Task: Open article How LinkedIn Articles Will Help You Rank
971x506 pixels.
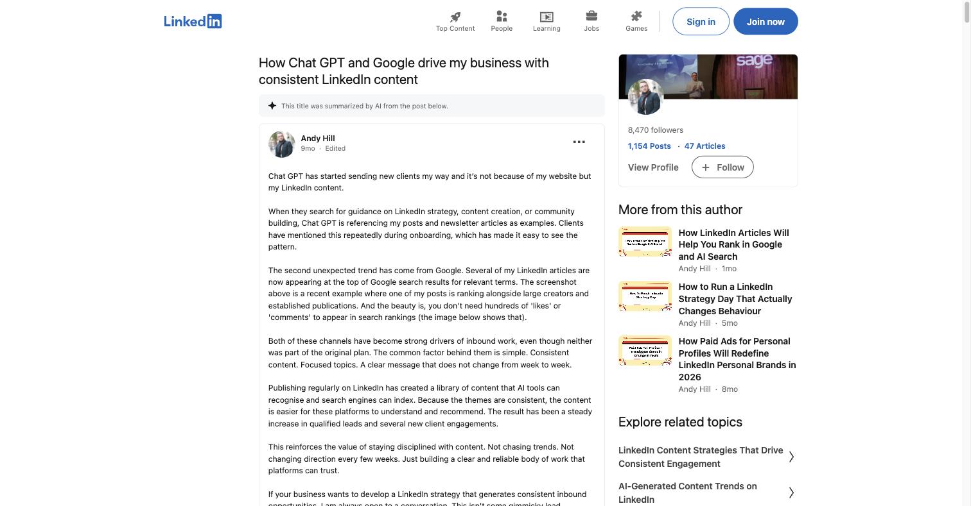Action: pyautogui.click(x=733, y=244)
